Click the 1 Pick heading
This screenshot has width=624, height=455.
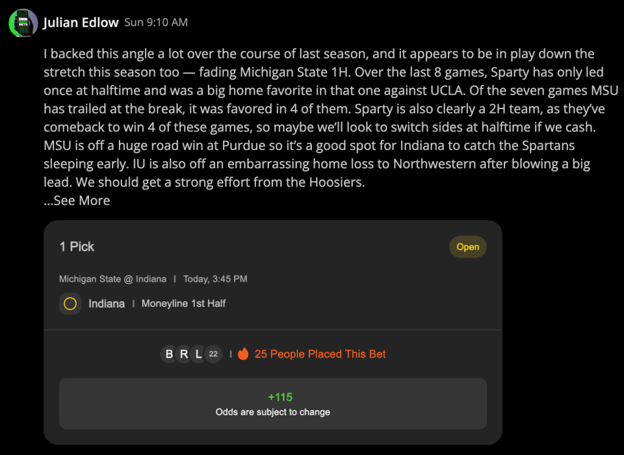coord(77,246)
